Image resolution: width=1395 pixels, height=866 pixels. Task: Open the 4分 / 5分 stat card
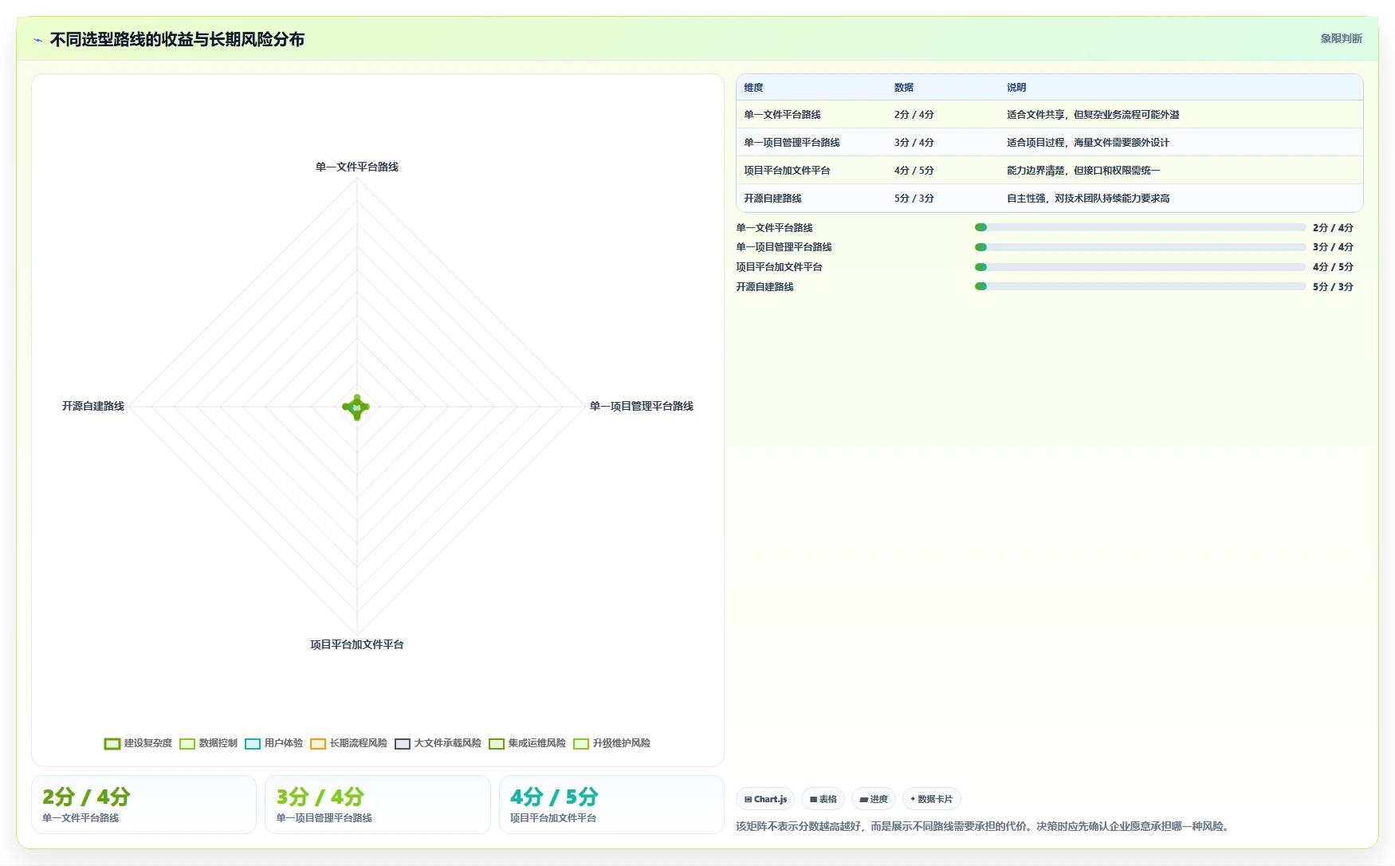pos(611,805)
